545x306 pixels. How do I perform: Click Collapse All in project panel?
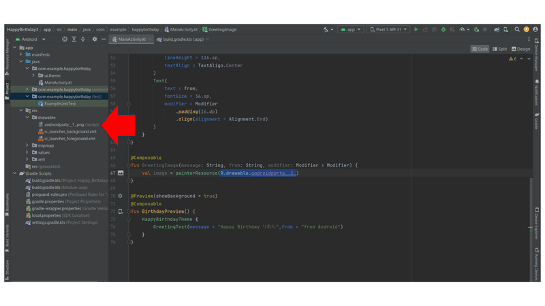pyautogui.click(x=82, y=39)
